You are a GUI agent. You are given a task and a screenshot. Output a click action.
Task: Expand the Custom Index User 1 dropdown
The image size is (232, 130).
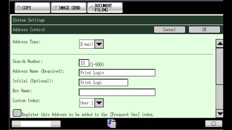tap(91, 103)
